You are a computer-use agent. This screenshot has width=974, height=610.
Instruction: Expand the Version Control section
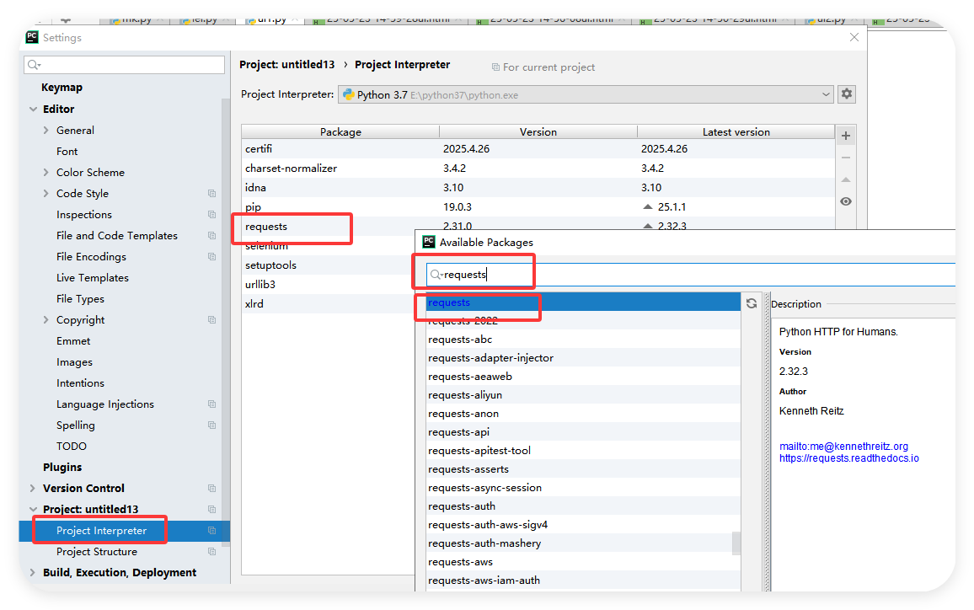[32, 488]
